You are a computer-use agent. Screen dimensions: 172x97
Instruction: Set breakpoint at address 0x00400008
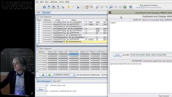pyautogui.click(x=39, y=25)
